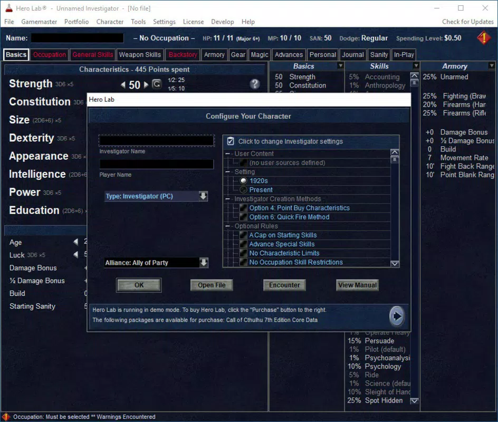Open the Character menu
Image resolution: width=498 pixels, height=422 pixels.
(x=110, y=22)
